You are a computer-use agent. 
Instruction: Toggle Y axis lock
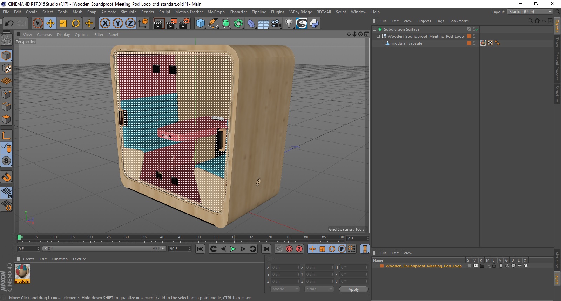pos(118,23)
